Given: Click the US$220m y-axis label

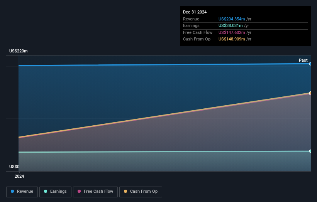Looking at the screenshot, I should coord(19,51).
